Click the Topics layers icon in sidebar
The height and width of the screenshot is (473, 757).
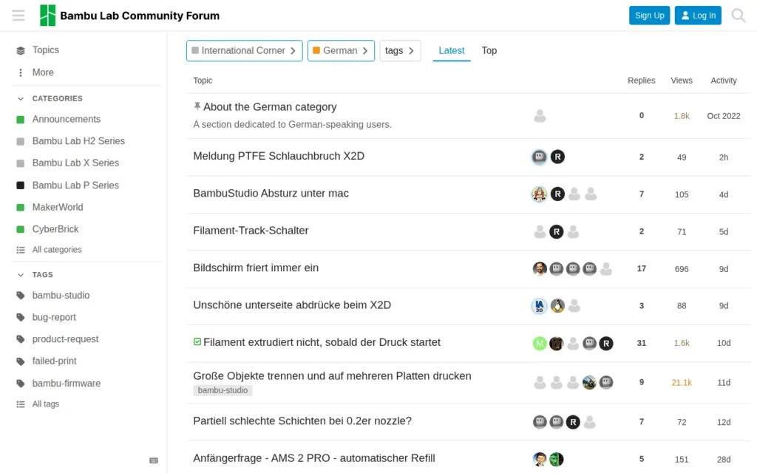tap(20, 50)
